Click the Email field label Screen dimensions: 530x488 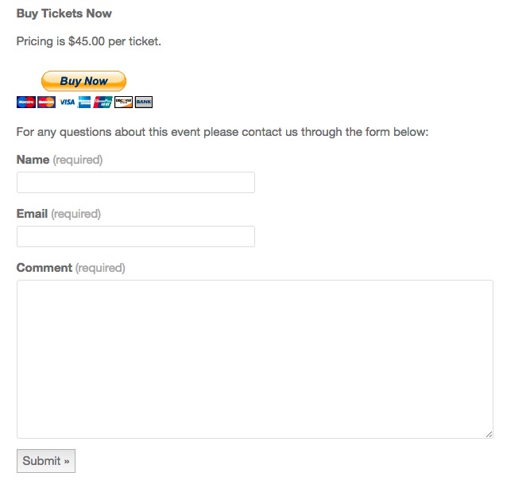[32, 214]
